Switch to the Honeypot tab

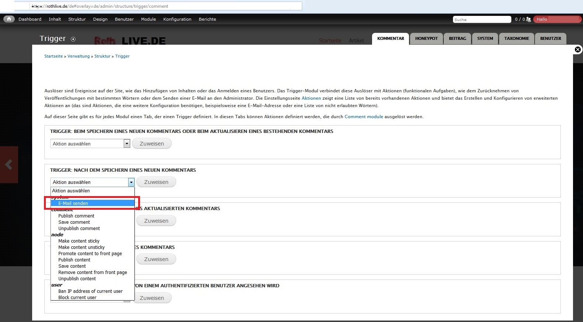[426, 39]
